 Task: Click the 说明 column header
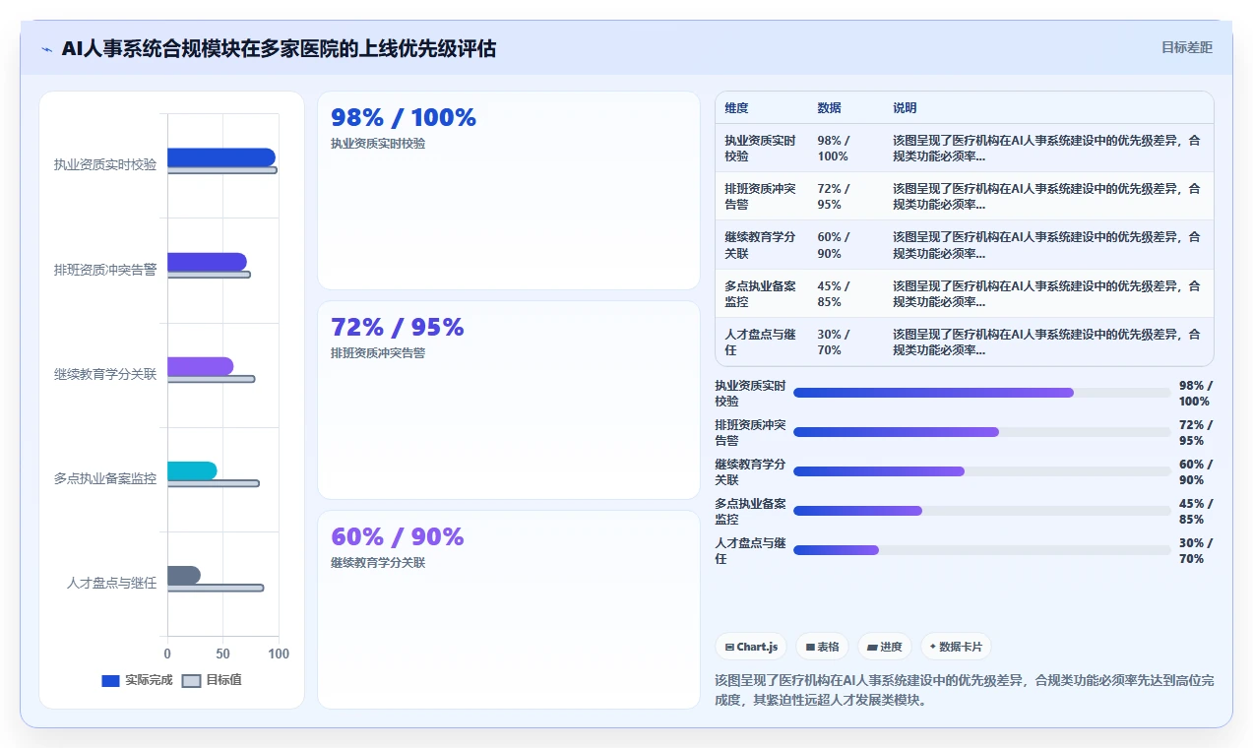[x=905, y=108]
